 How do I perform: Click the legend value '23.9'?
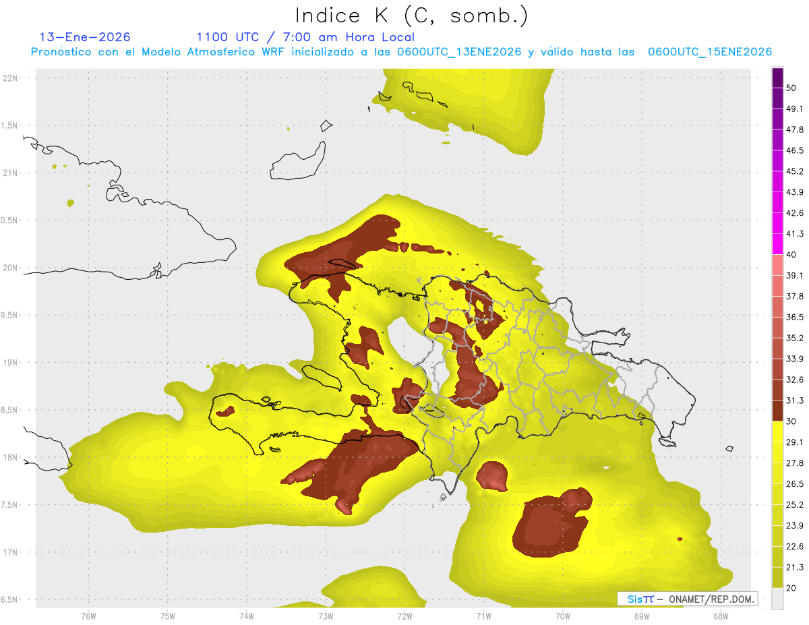795,525
